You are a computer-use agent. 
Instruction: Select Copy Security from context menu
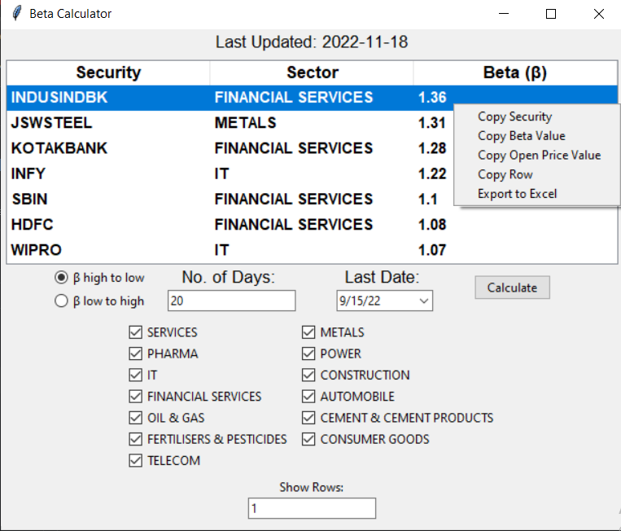coord(514,116)
